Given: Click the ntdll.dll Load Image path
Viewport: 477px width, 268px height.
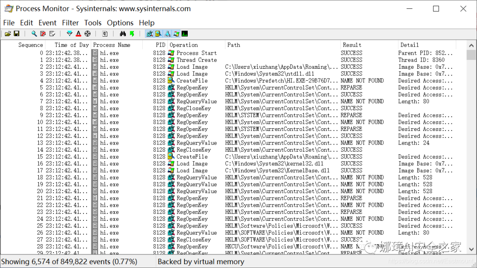Looking at the screenshot, I should (269, 74).
